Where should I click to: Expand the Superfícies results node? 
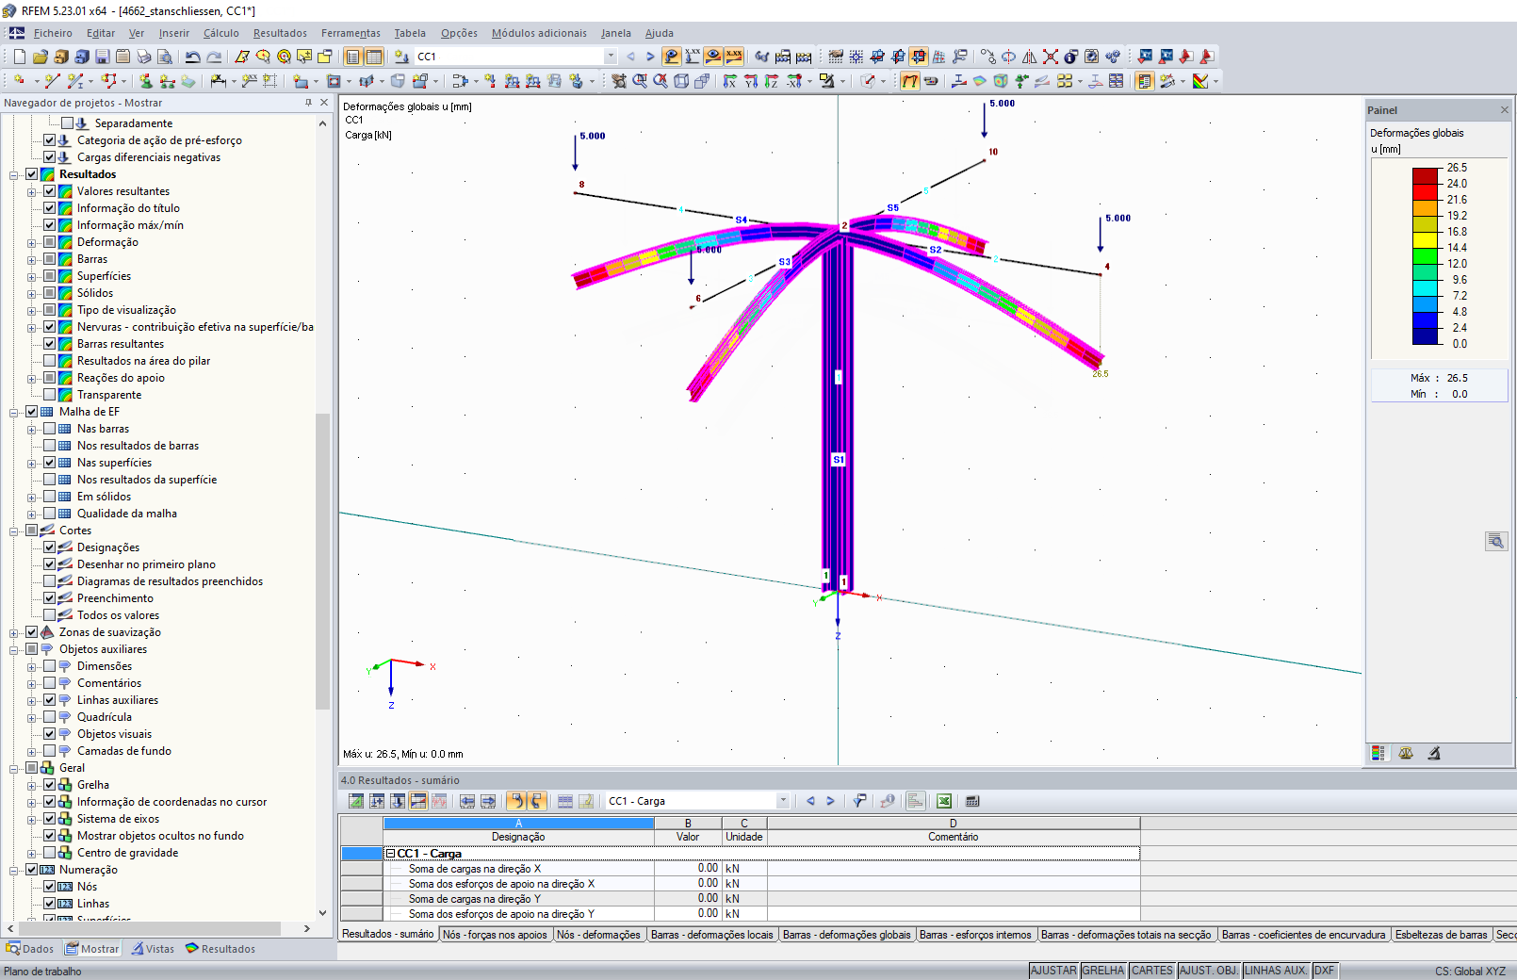pos(32,276)
